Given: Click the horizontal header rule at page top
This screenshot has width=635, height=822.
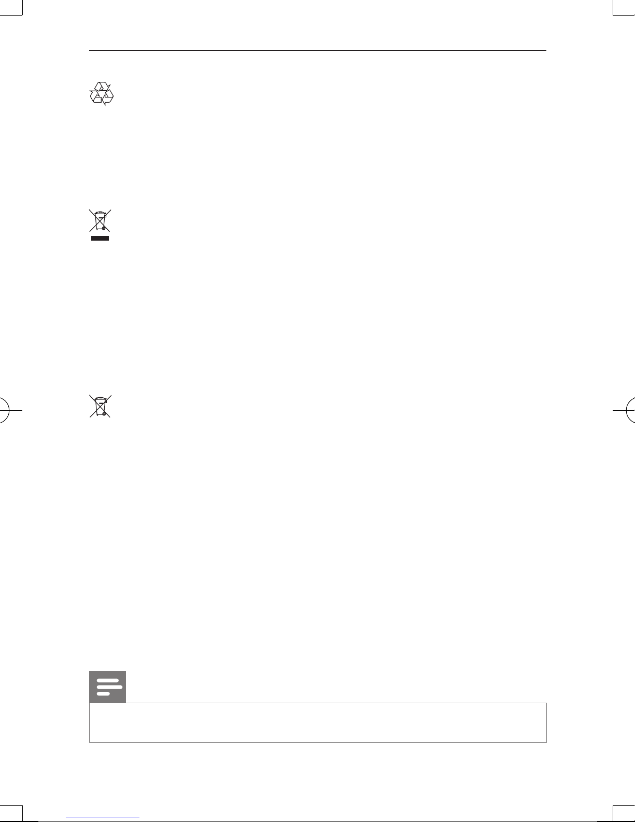Looking at the screenshot, I should point(318,50).
